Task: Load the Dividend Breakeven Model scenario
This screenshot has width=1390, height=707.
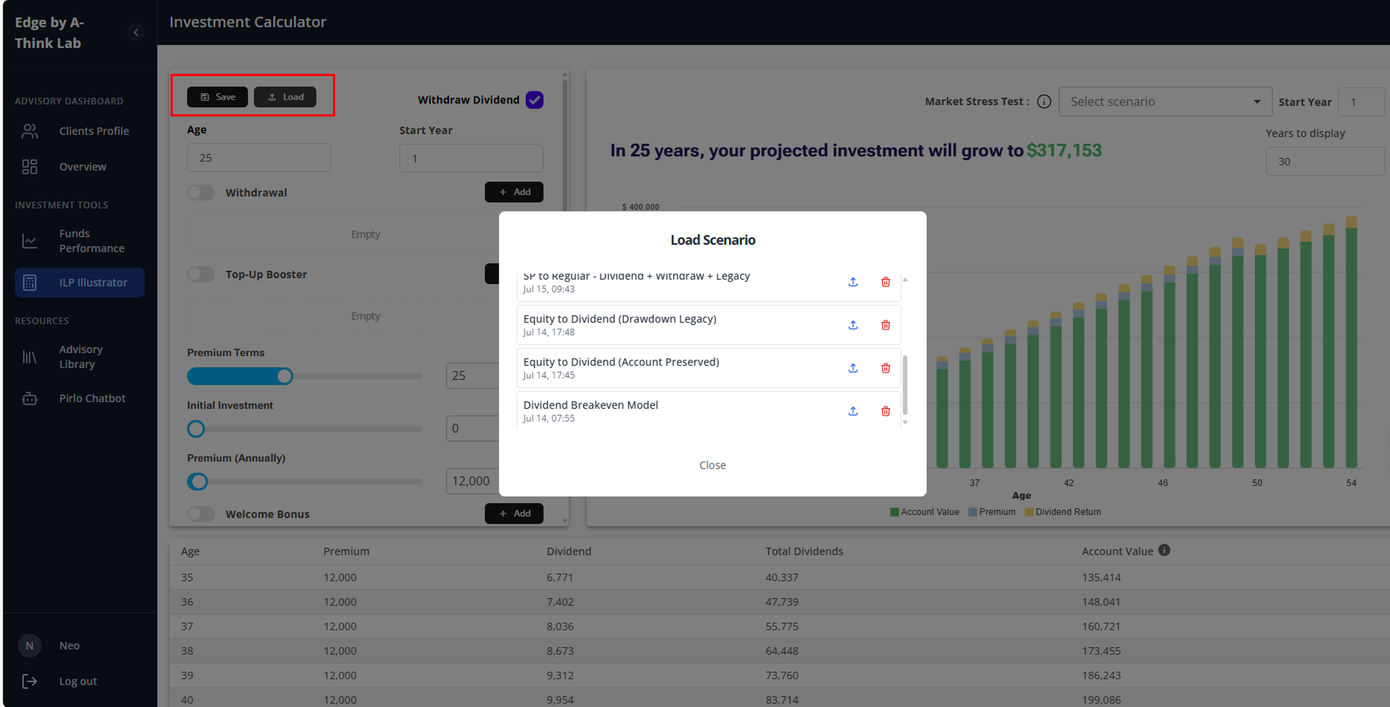Action: pos(853,411)
